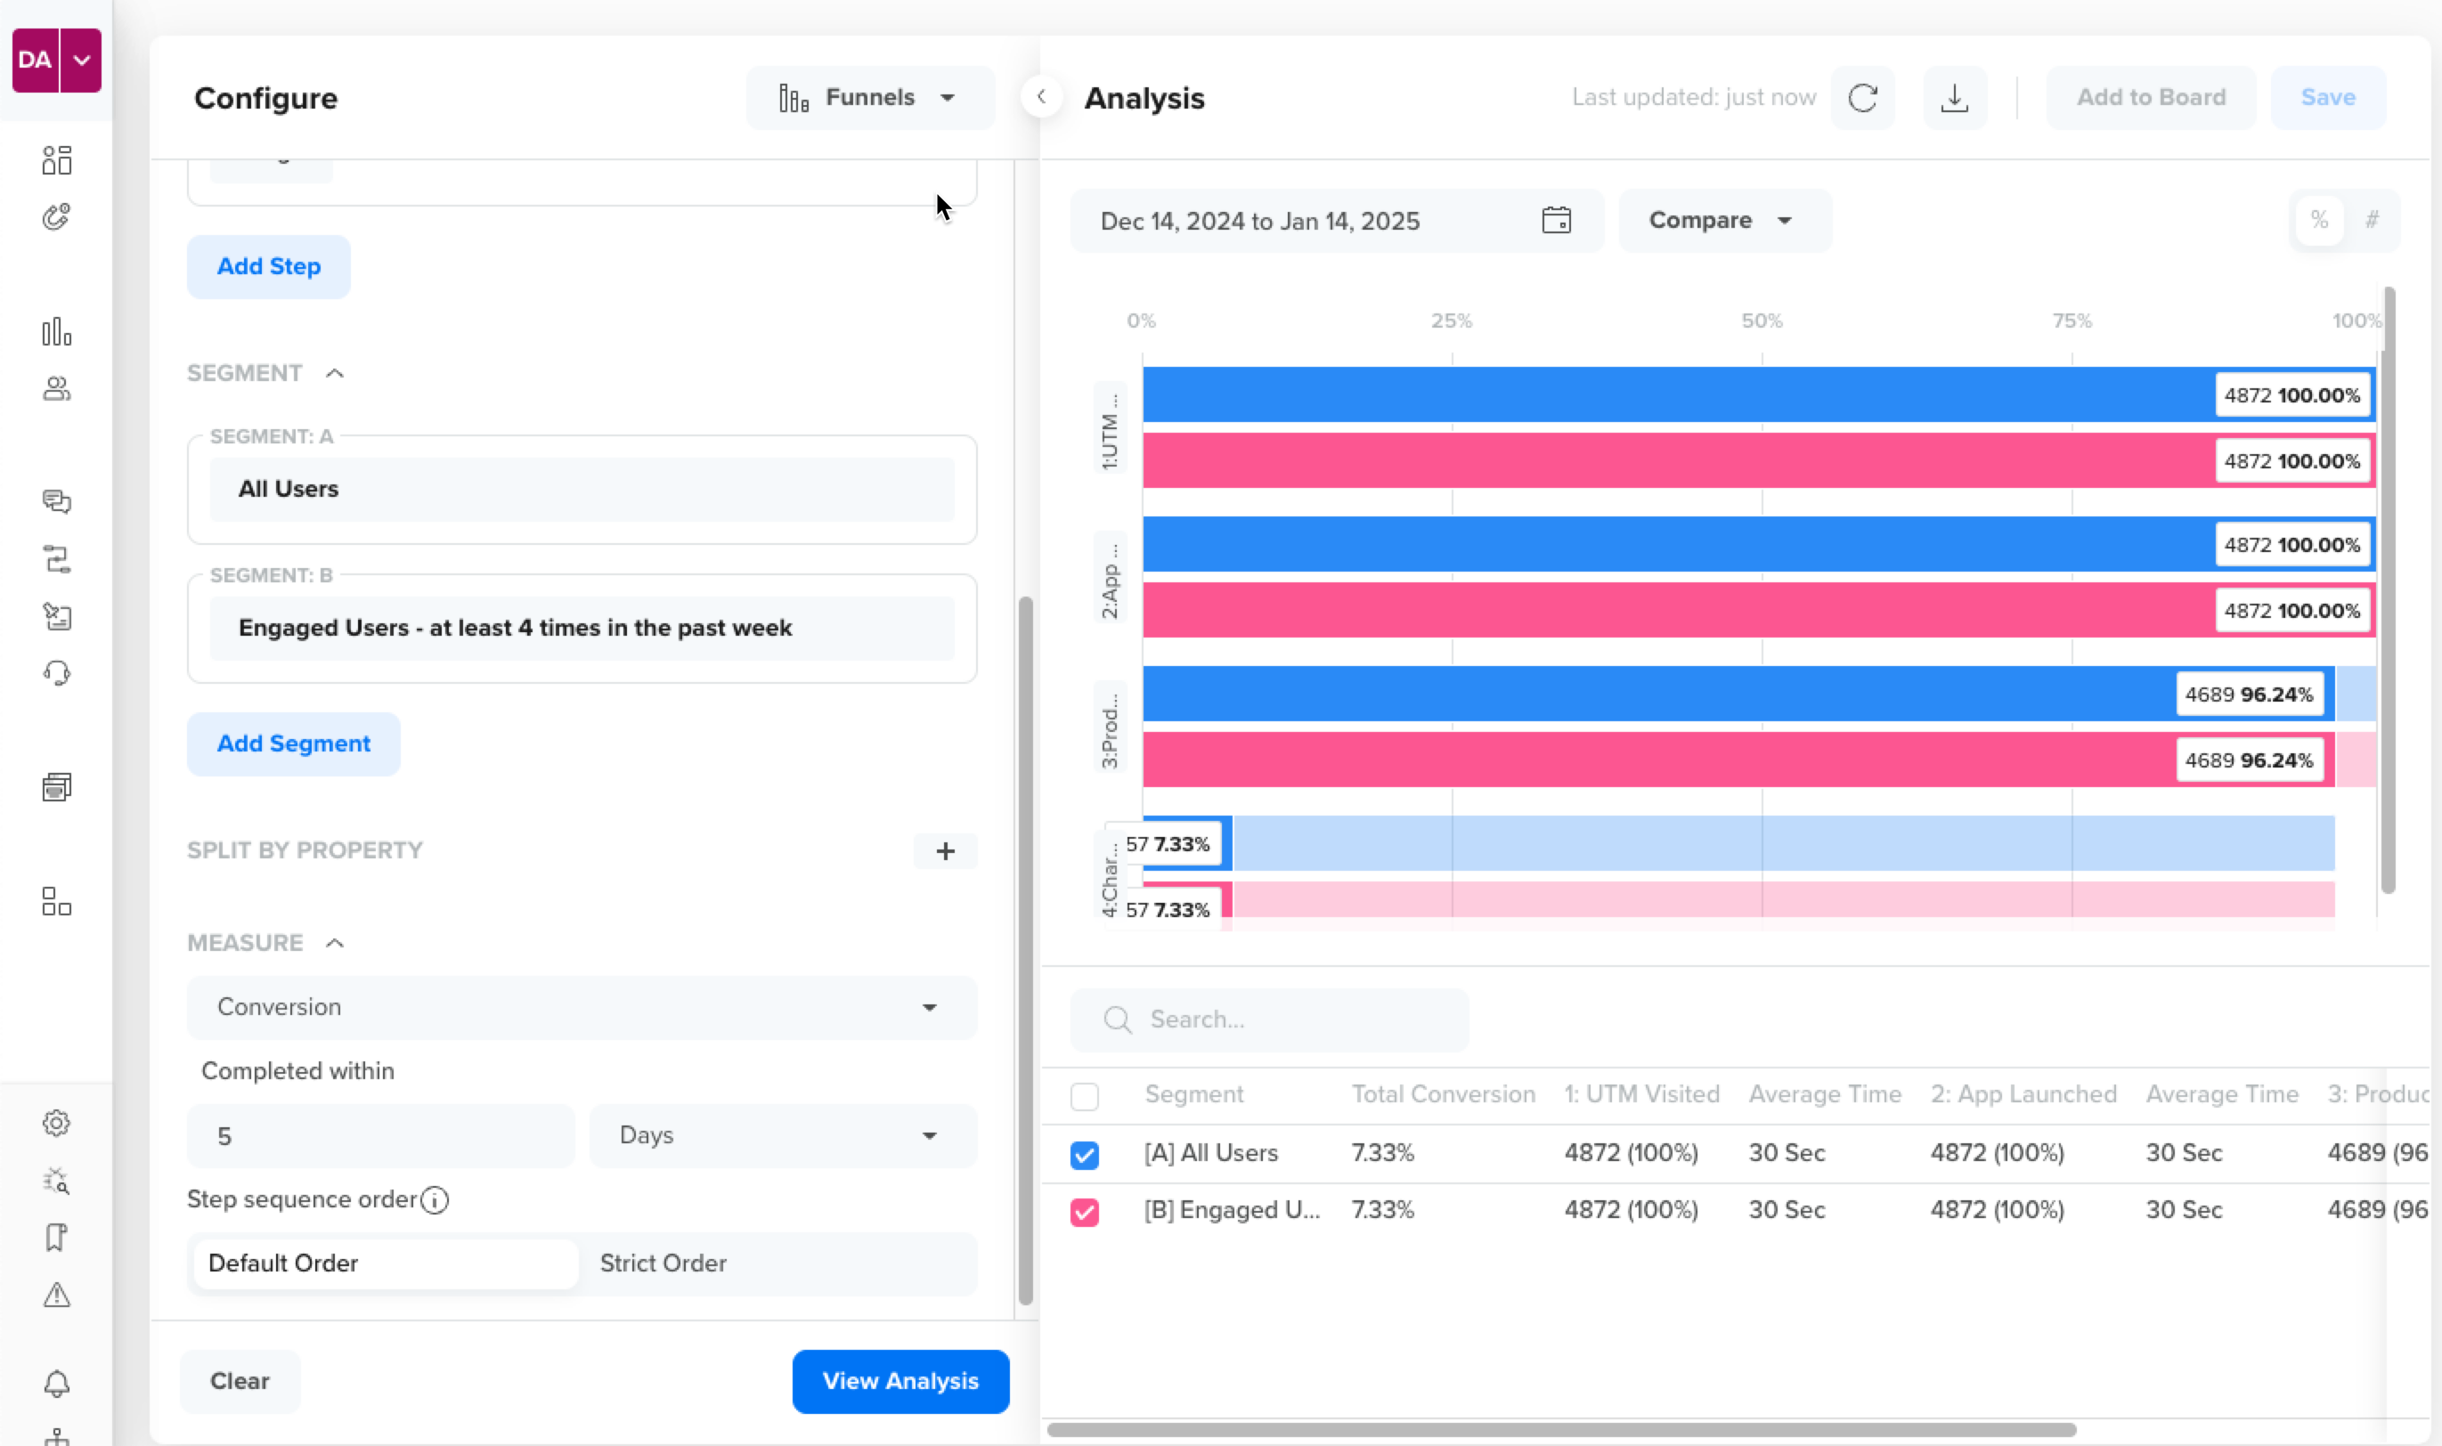Viewport: 2442px width, 1446px height.
Task: Click the DA account logo
Action: pyautogui.click(x=35, y=61)
